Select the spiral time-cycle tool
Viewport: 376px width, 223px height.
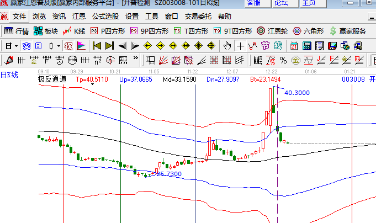pos(60,60)
